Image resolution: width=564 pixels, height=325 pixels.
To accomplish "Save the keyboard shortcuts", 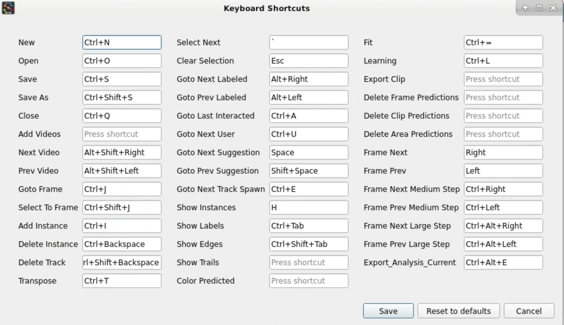I will click(388, 311).
